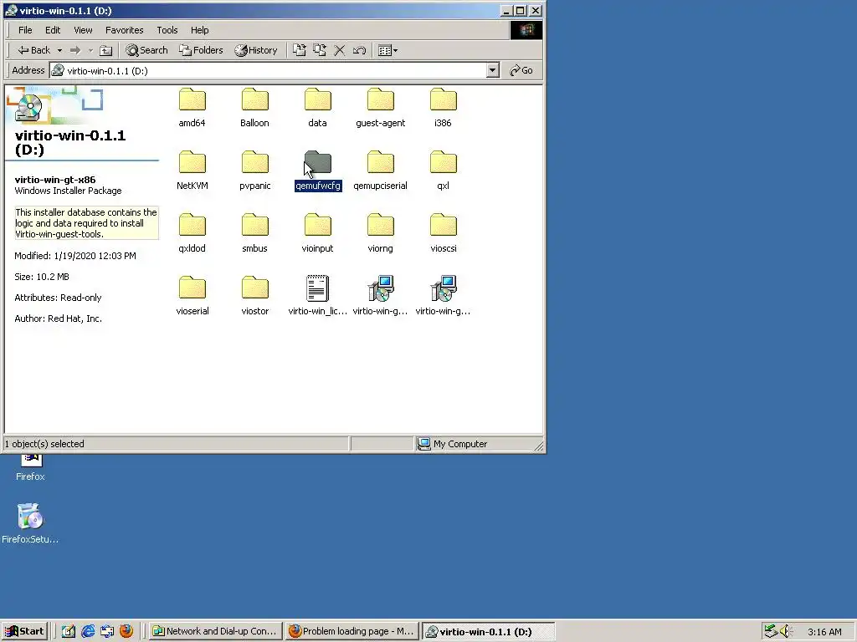Click the Copy To toolbar icon
This screenshot has height=642, width=857.
click(320, 50)
